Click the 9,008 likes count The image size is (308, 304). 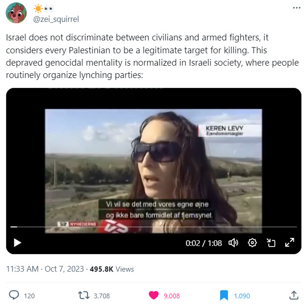(172, 296)
